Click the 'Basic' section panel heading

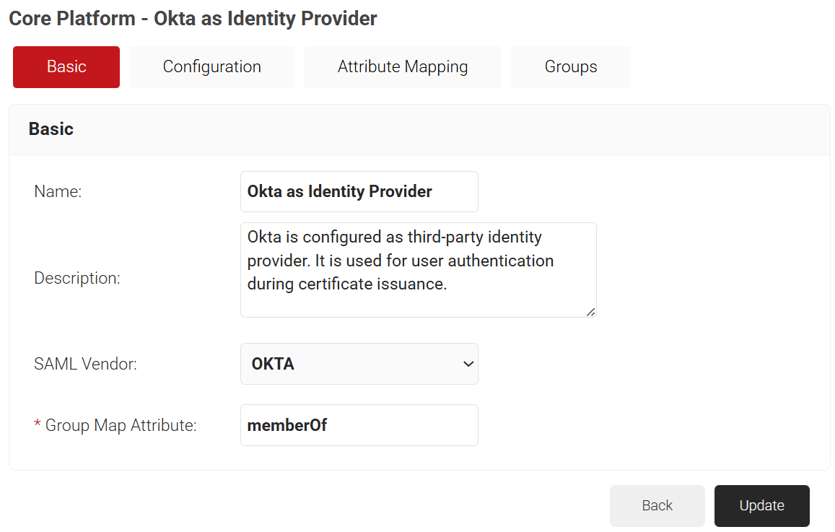click(51, 129)
